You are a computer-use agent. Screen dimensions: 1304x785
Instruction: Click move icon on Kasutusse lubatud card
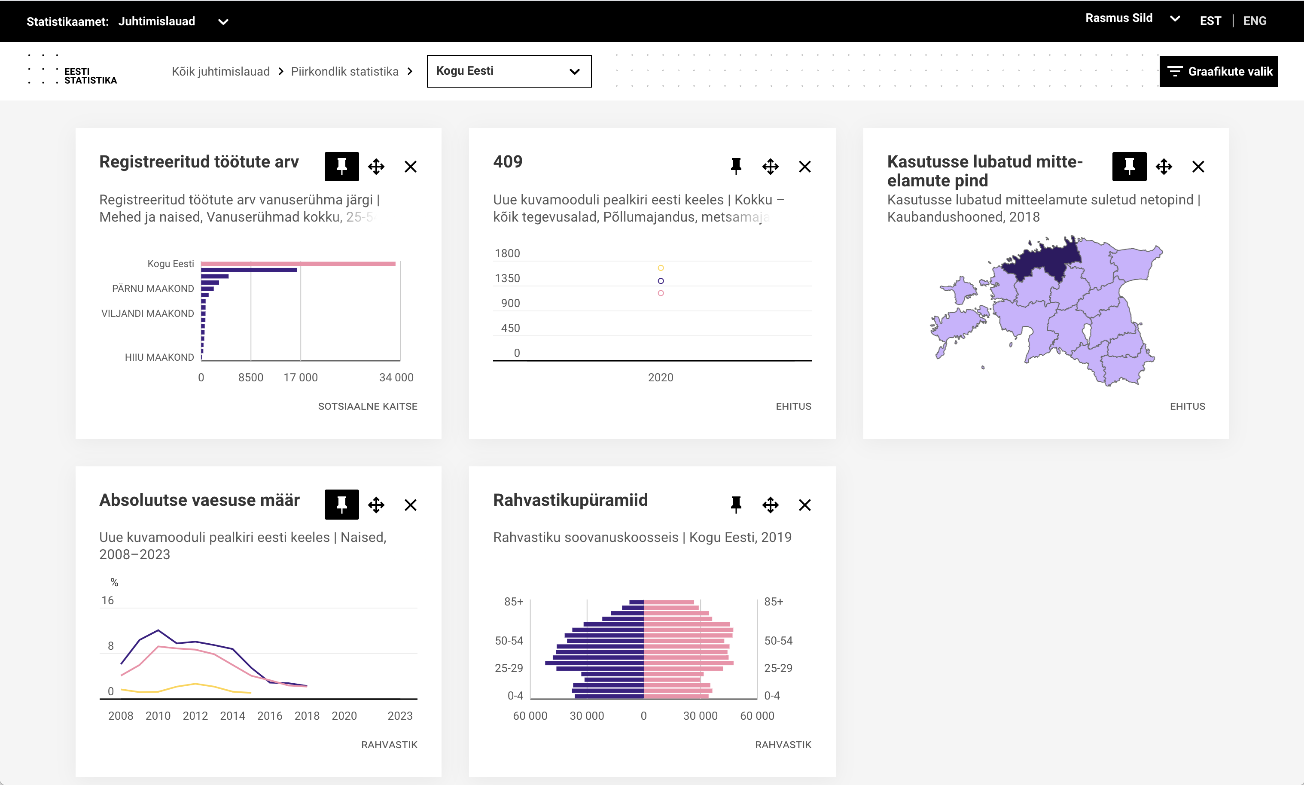tap(1164, 167)
